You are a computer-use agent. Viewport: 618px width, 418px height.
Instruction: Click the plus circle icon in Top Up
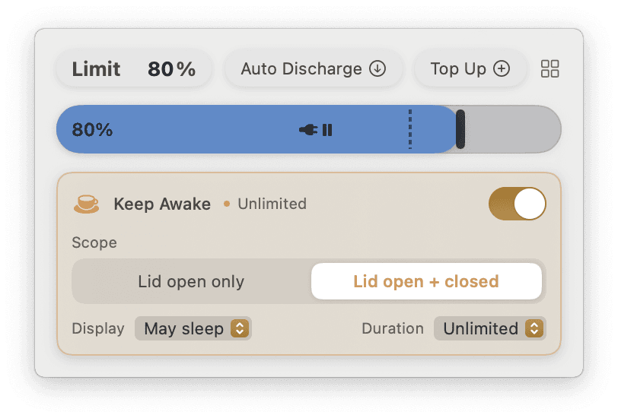[x=502, y=68]
